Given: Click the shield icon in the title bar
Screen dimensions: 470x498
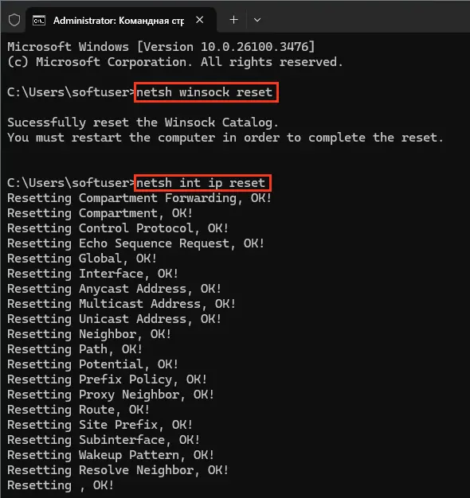Looking at the screenshot, I should [14, 21].
